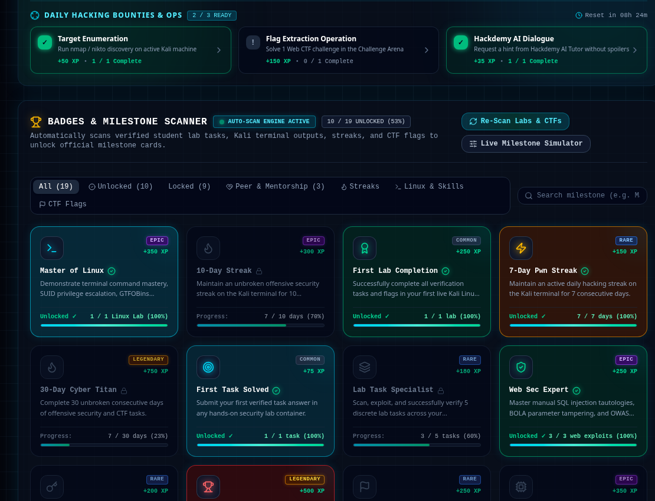The width and height of the screenshot is (655, 501).
Task: Click the Web Sec Expert shield icon
Action: tap(520, 367)
